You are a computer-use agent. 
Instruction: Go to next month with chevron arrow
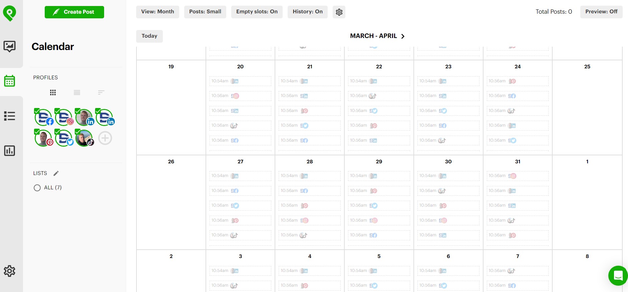(403, 36)
